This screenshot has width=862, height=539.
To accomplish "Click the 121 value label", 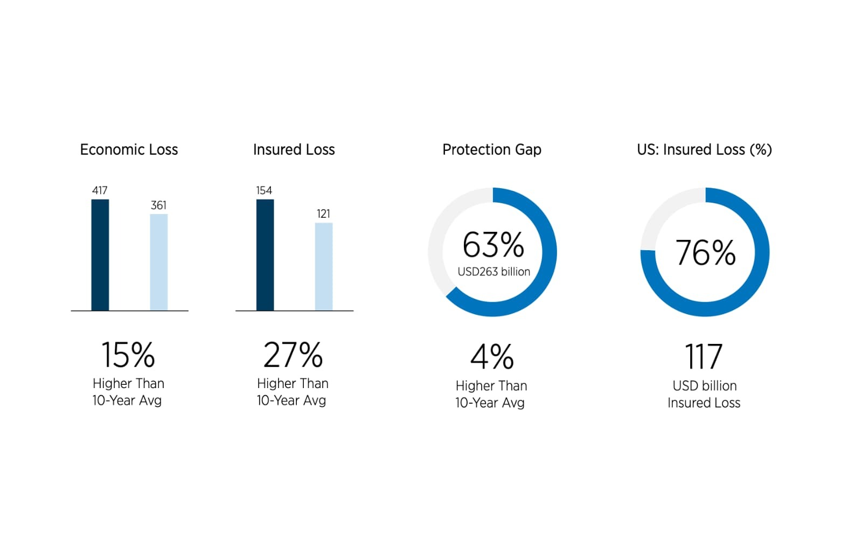I will pos(323,214).
